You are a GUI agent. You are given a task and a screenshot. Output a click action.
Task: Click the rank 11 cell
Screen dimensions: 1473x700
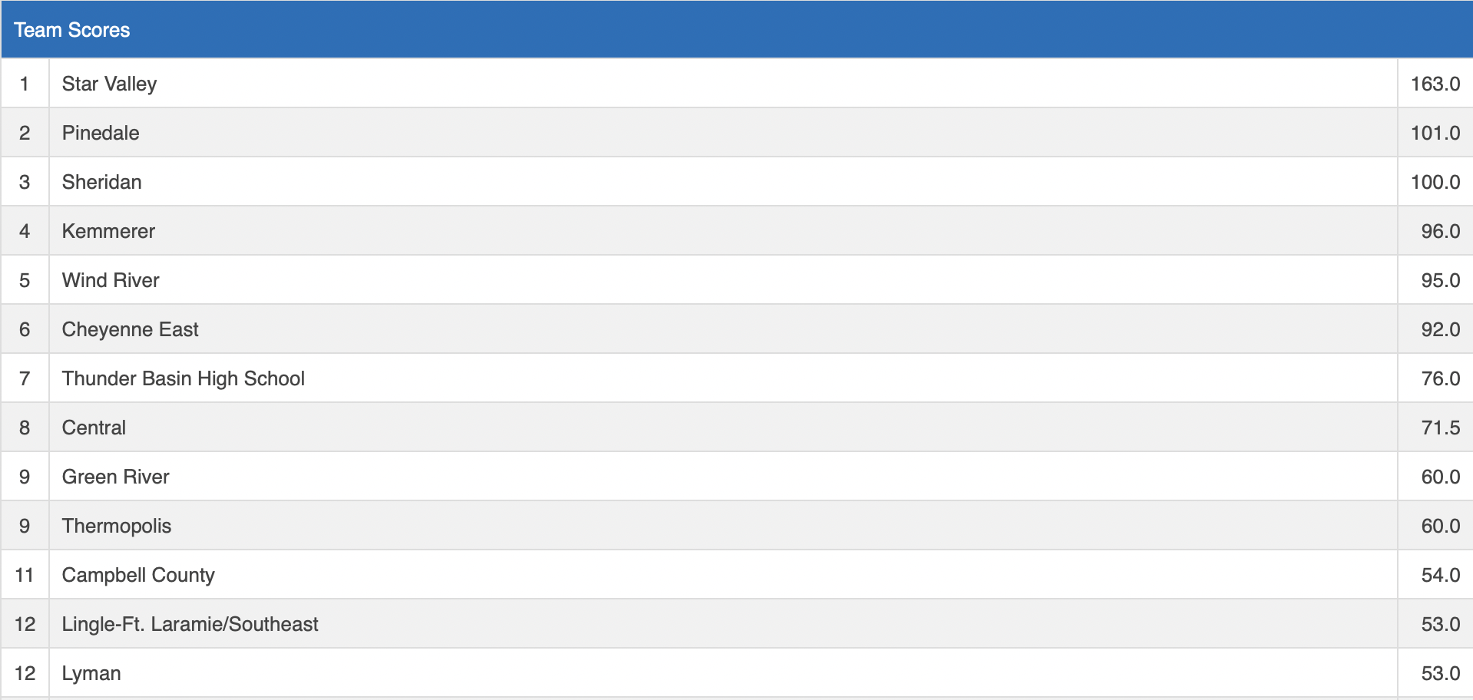[x=25, y=575]
